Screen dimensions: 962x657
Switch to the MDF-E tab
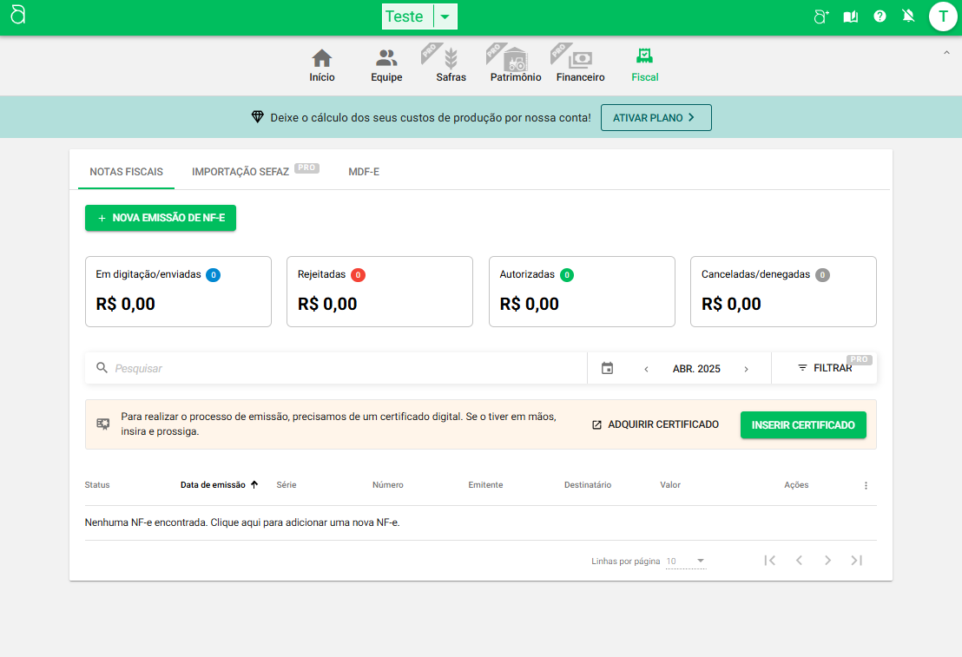tap(364, 172)
